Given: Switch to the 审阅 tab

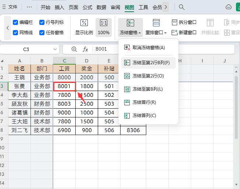Looking at the screenshot, I should [115, 7].
